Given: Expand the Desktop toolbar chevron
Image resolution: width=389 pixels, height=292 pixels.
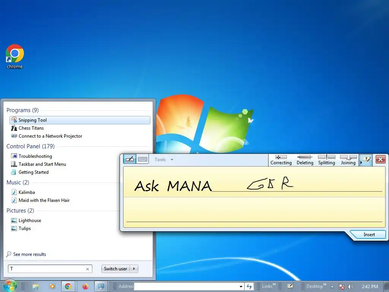Looking at the screenshot, I should 324,284.
